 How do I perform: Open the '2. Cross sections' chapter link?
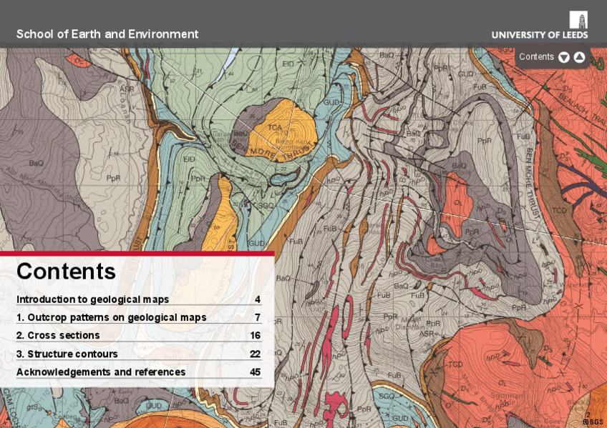click(x=58, y=336)
